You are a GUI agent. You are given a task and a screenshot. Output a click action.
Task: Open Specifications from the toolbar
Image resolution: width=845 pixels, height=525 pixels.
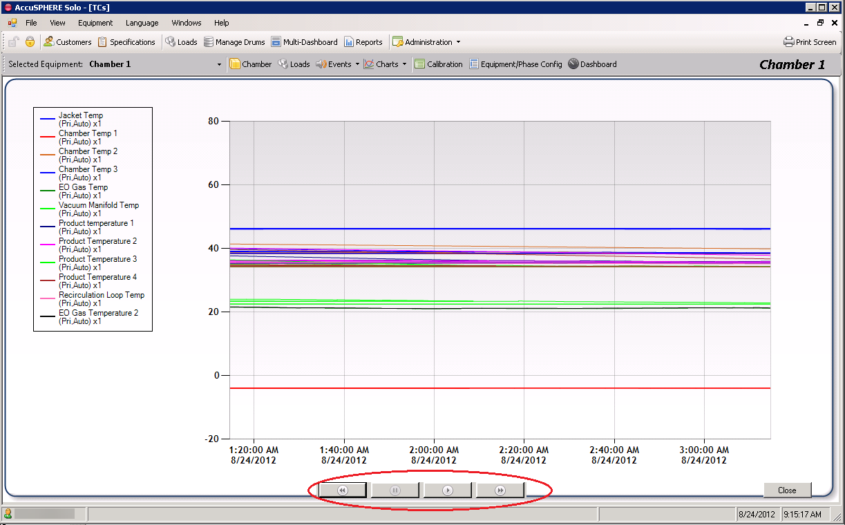pos(126,42)
